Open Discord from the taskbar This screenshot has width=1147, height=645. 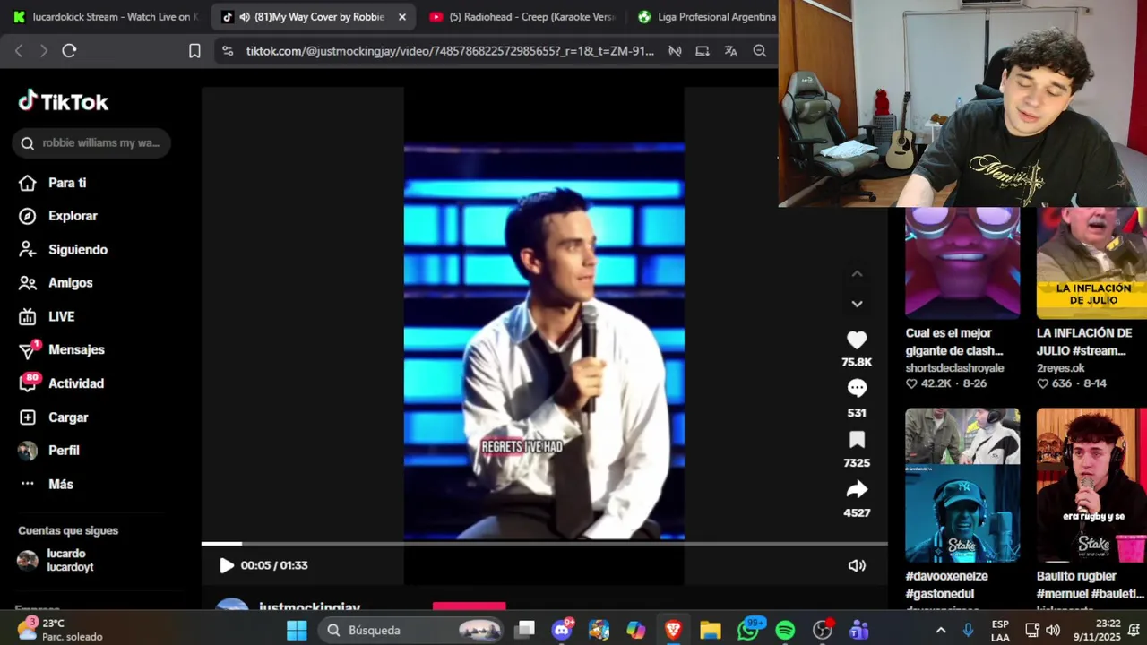pyautogui.click(x=562, y=631)
